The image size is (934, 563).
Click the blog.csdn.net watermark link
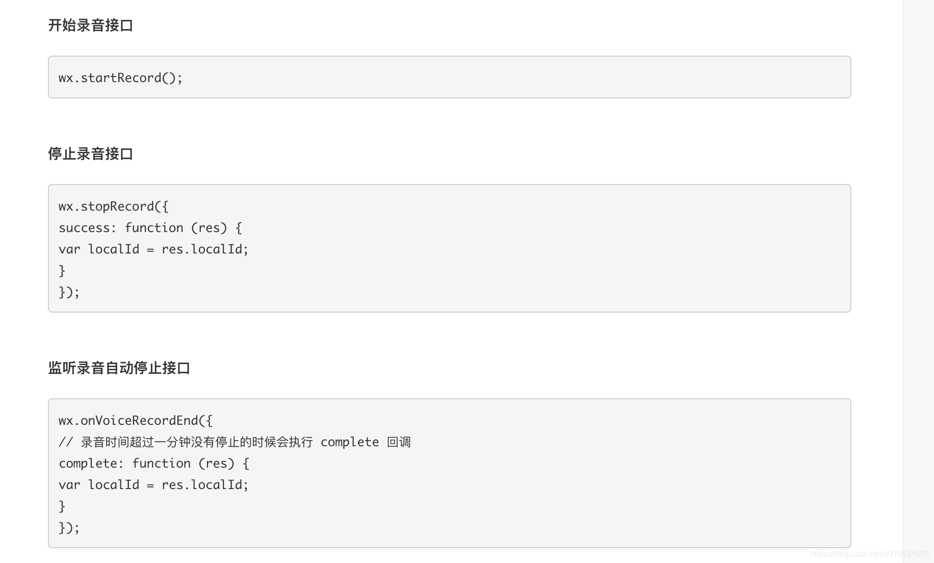pos(869,554)
